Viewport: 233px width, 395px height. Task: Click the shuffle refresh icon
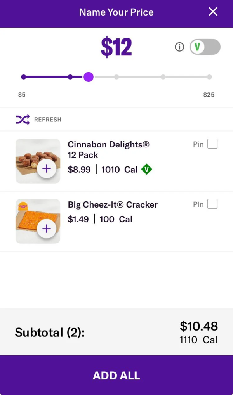[x=23, y=120]
